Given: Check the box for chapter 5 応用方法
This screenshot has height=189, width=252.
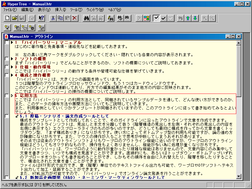Looking at the screenshot, I should (x=7, y=96).
